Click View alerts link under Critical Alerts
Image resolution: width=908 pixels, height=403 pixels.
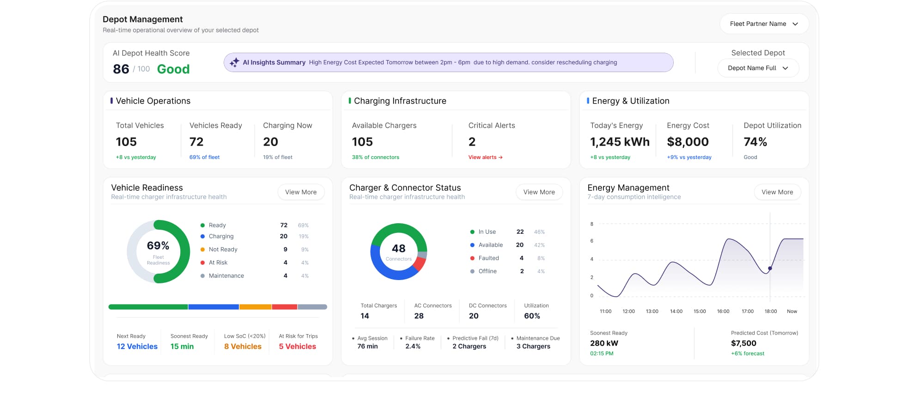(485, 157)
